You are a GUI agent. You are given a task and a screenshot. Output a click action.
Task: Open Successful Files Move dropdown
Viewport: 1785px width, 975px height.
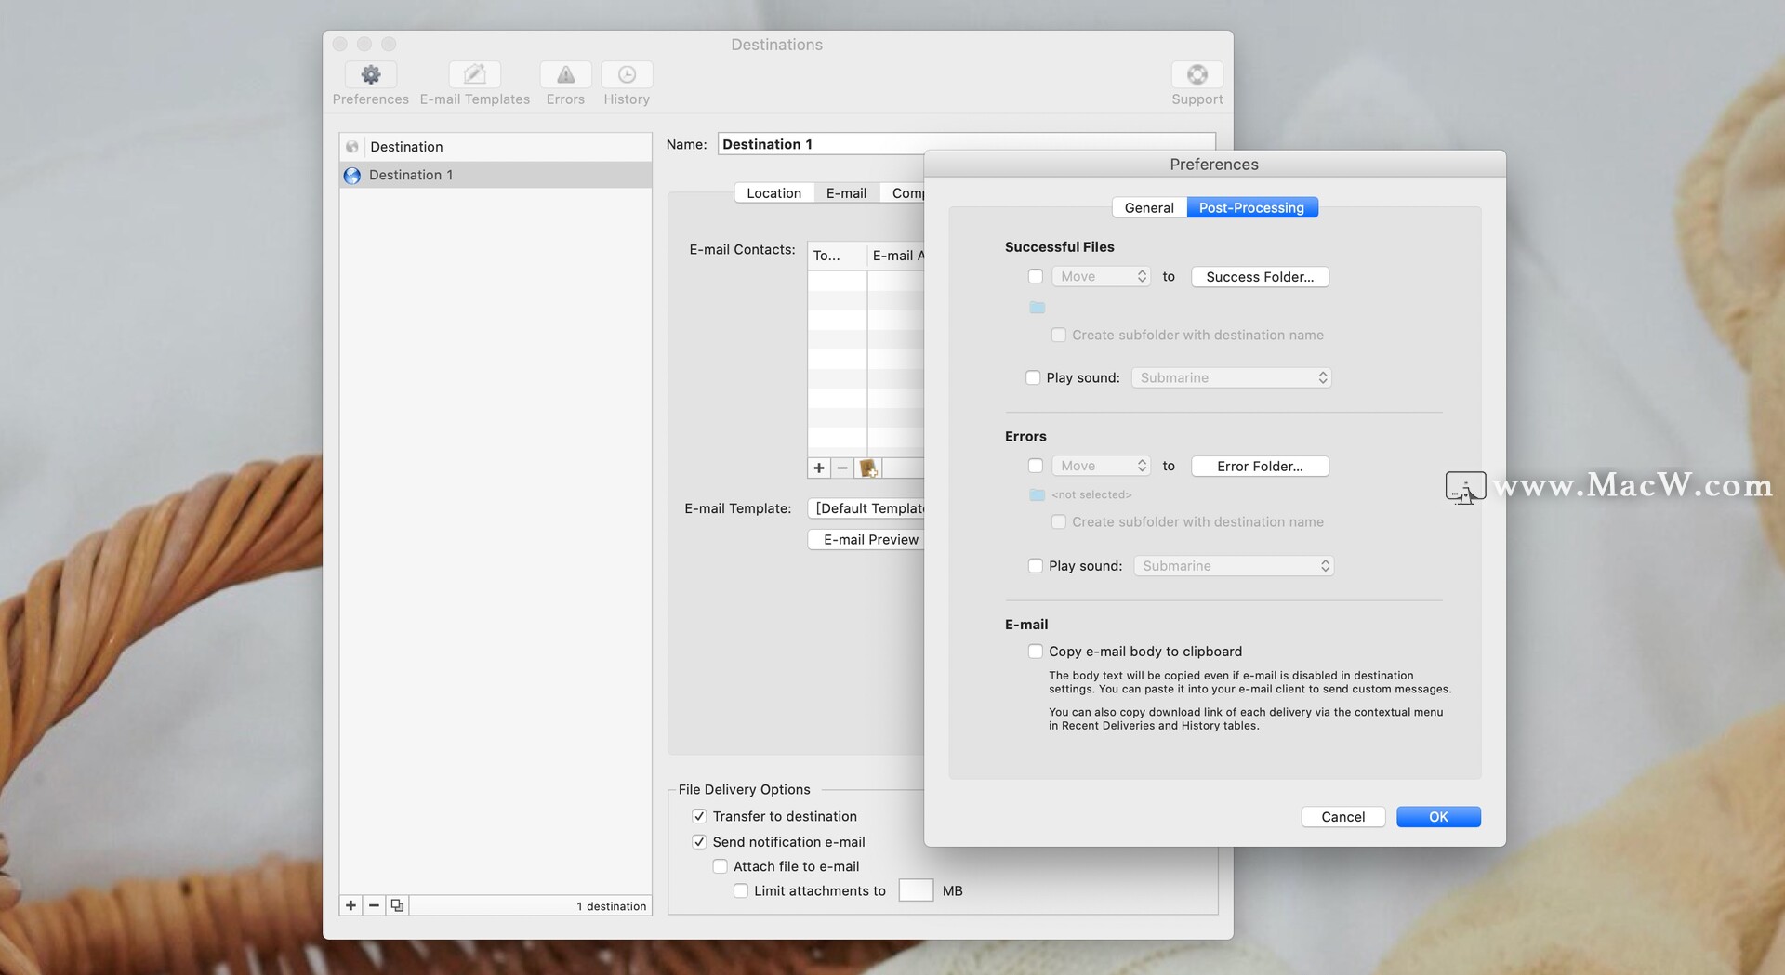pyautogui.click(x=1102, y=276)
